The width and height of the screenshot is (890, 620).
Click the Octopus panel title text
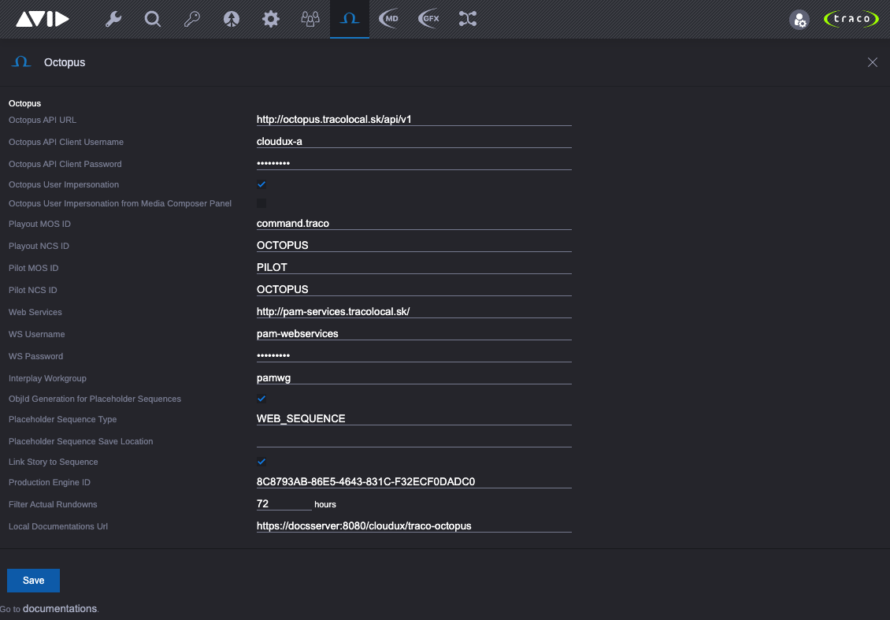tap(65, 62)
